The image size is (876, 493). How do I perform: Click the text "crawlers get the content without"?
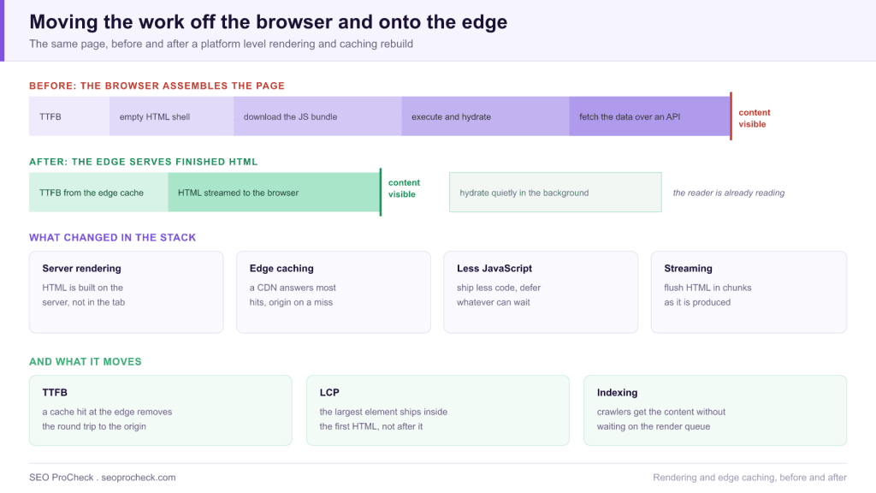pos(661,412)
